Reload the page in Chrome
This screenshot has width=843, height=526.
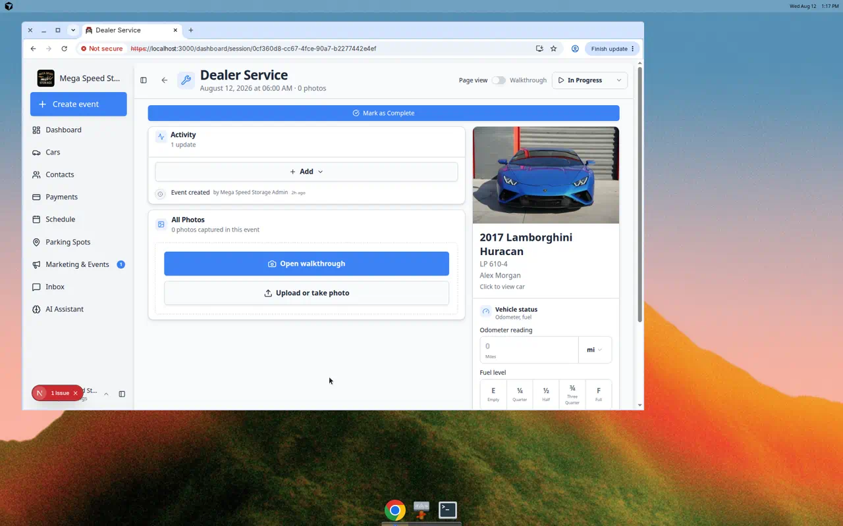pos(64,49)
